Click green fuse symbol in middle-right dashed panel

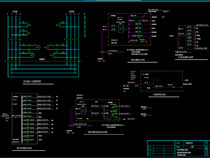point(174,87)
